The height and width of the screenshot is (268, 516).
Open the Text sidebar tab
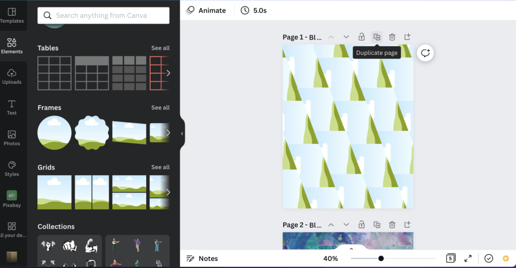pyautogui.click(x=12, y=108)
